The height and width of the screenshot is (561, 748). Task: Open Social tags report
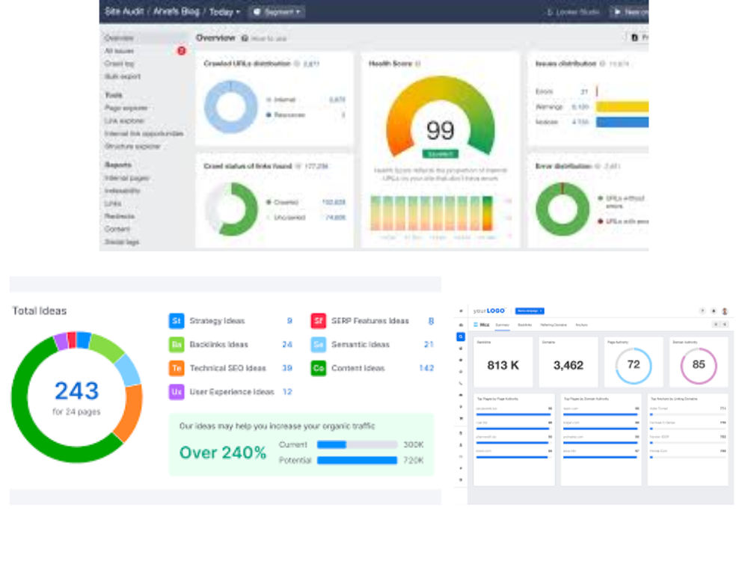122,242
